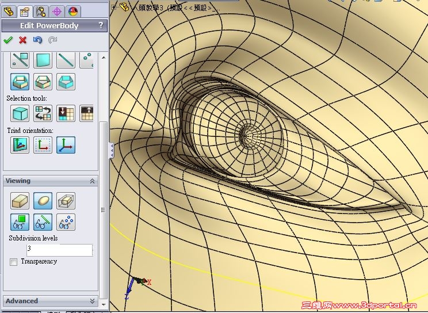
Task: Show the cage and smooth combined view
Action: click(x=66, y=201)
